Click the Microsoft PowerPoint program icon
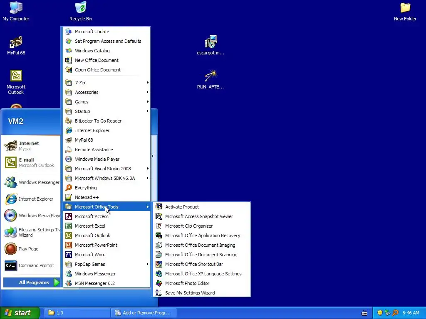The height and width of the screenshot is (319, 426). tap(69, 245)
